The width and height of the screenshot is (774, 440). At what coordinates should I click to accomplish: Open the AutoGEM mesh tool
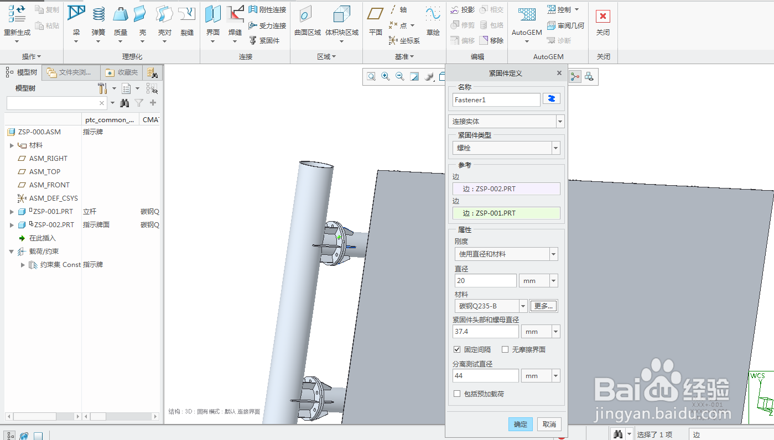[527, 20]
